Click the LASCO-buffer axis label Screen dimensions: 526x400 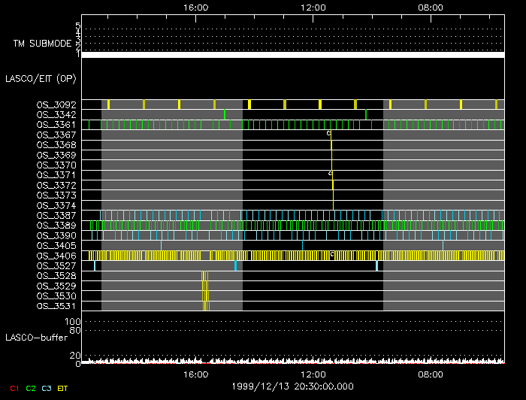35,338
